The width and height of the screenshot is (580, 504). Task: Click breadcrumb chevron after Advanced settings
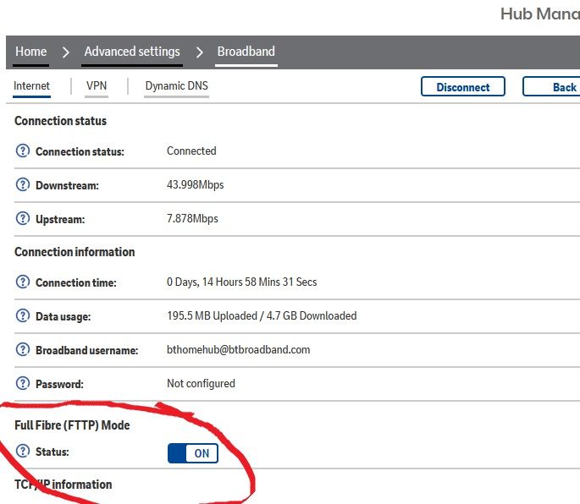click(x=200, y=52)
